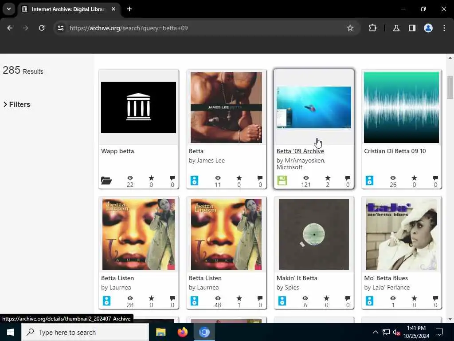The width and height of the screenshot is (454, 341).
Task: Toggle the browser side panel icon
Action: [x=412, y=28]
